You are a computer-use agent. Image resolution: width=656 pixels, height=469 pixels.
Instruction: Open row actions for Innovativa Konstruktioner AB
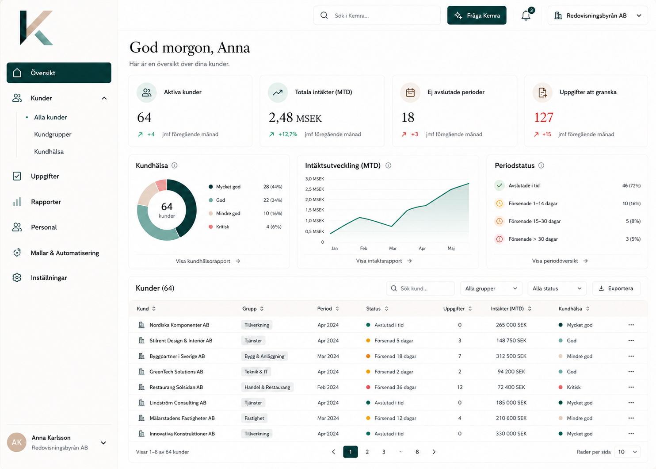[631, 434]
